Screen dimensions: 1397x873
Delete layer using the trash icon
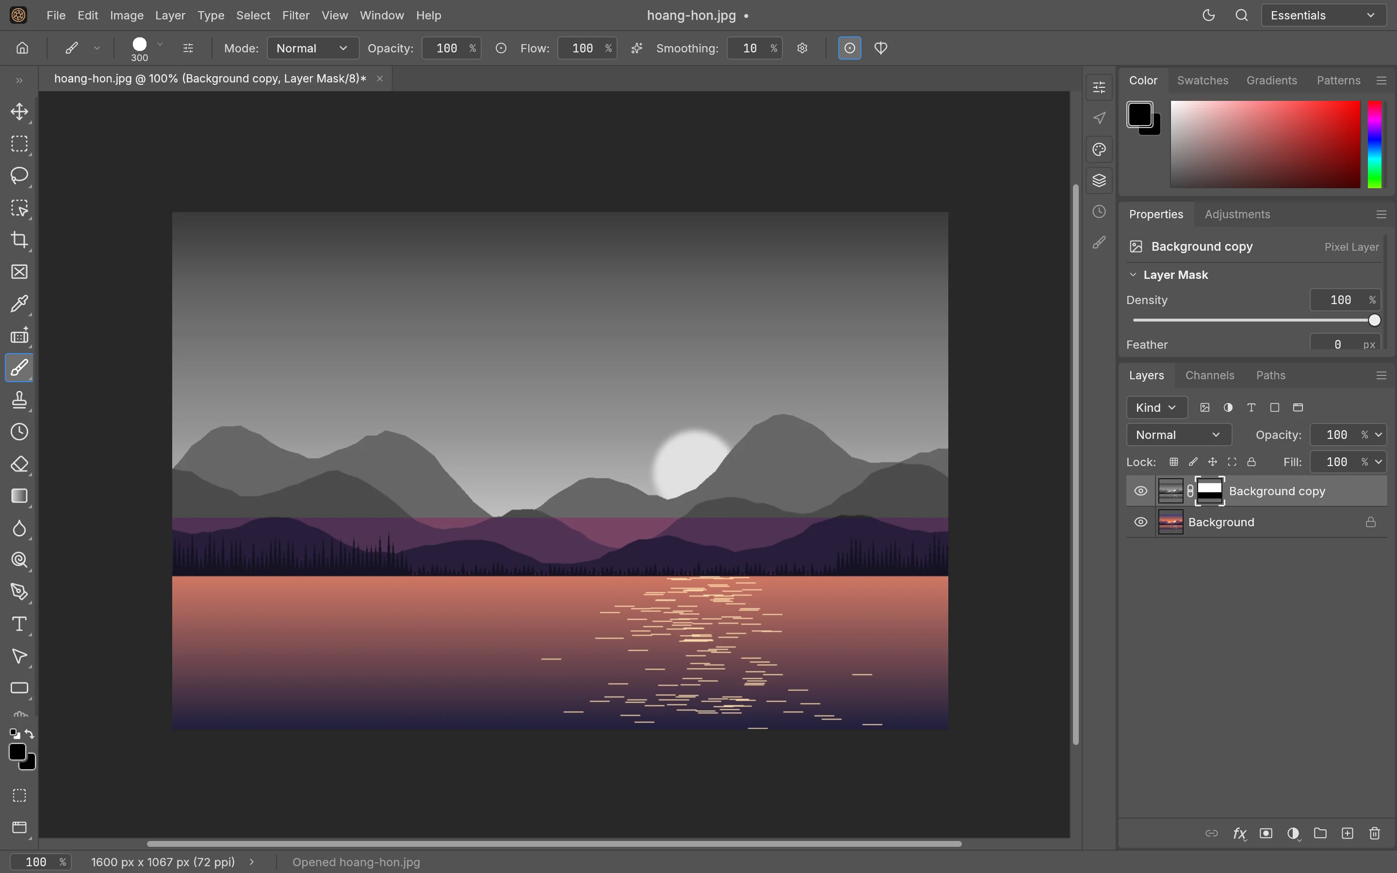pos(1375,833)
